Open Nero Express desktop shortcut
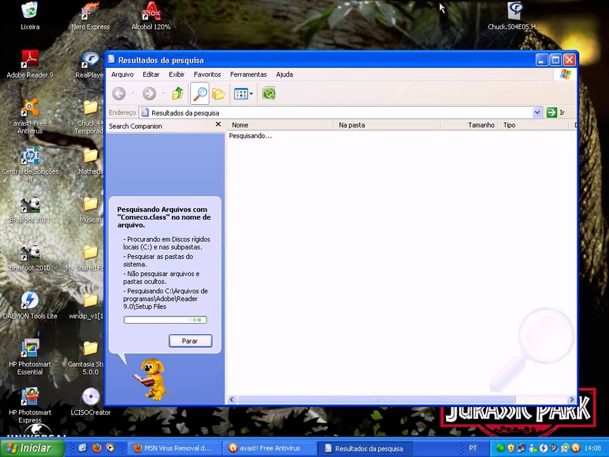Screen dimensions: 609x457 (90, 11)
